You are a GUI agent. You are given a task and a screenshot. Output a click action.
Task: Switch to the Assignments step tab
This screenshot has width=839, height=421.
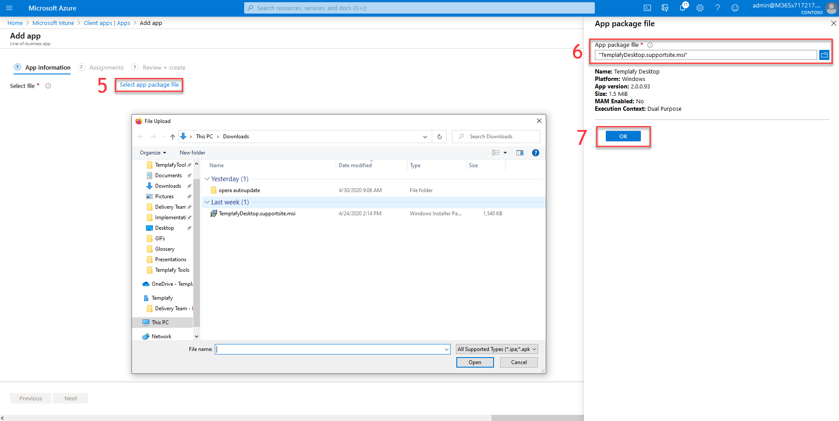pyautogui.click(x=101, y=67)
